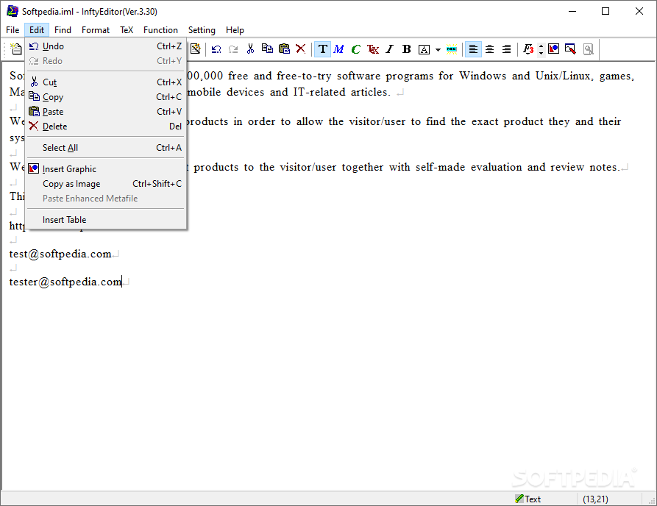Click the new document toolbar icon
657x506 pixels.
[16, 49]
